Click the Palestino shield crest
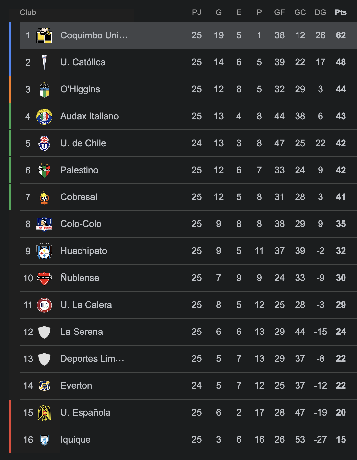 click(x=44, y=170)
